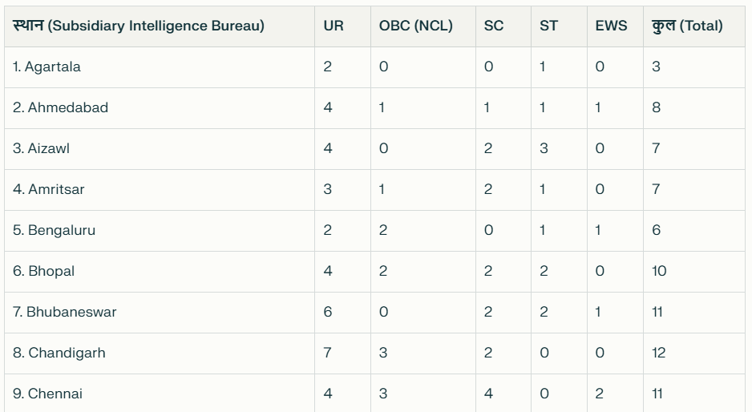Click the Ahmedabad total value 8
752x412 pixels.
[x=656, y=107]
